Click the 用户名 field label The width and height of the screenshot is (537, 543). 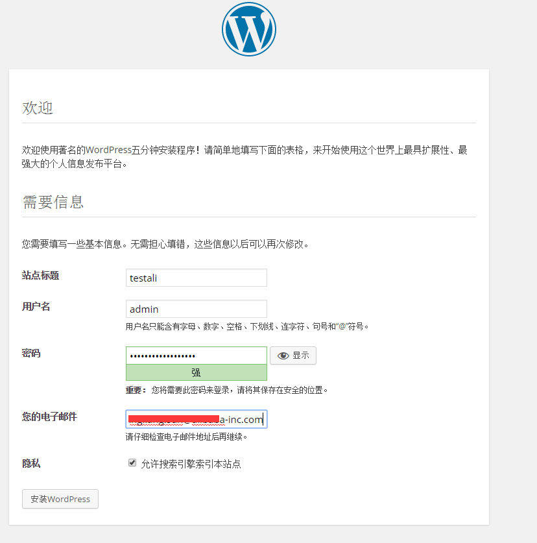36,306
